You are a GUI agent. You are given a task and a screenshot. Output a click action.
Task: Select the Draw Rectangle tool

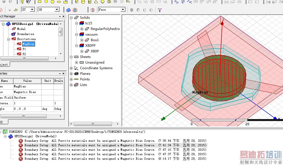point(40,2)
